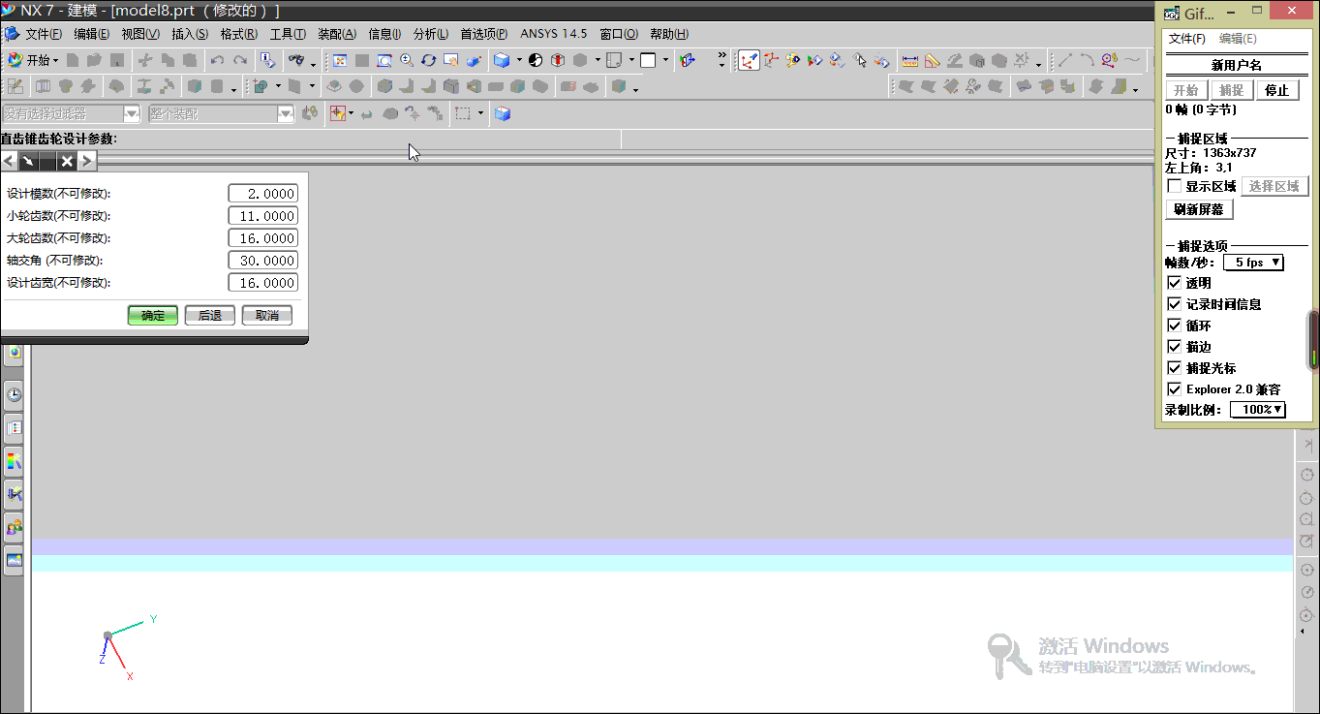
Task: Click the measure angle triangle icon
Action: pyautogui.click(x=932, y=60)
